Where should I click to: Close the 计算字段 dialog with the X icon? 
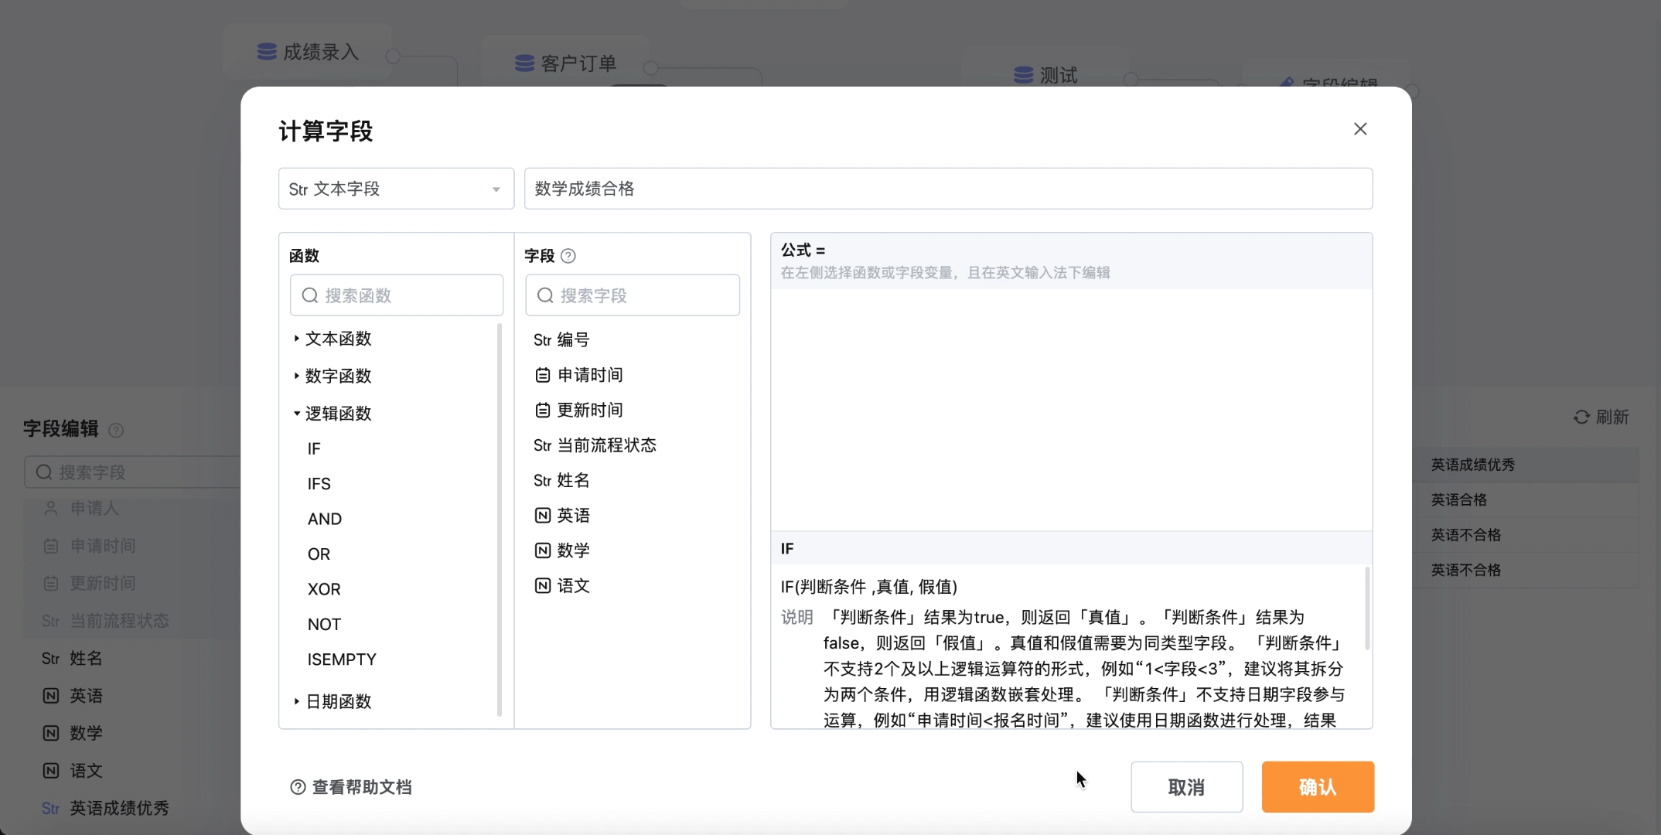1360,129
